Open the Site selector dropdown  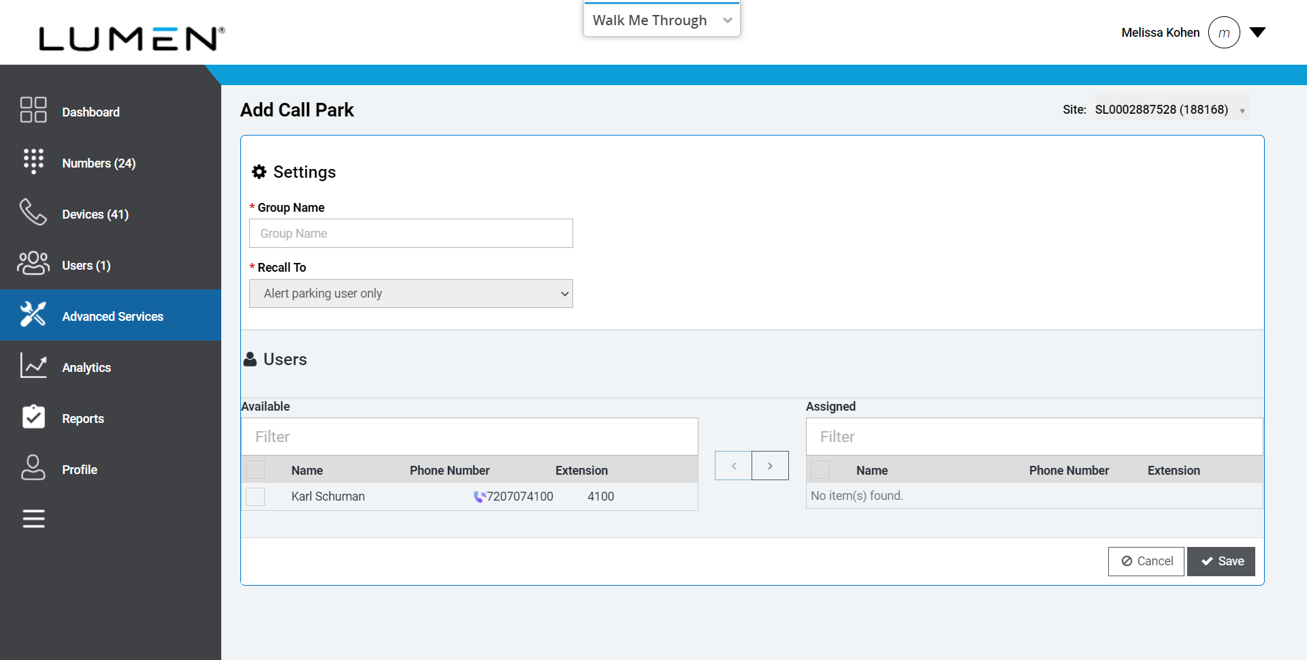[1171, 110]
